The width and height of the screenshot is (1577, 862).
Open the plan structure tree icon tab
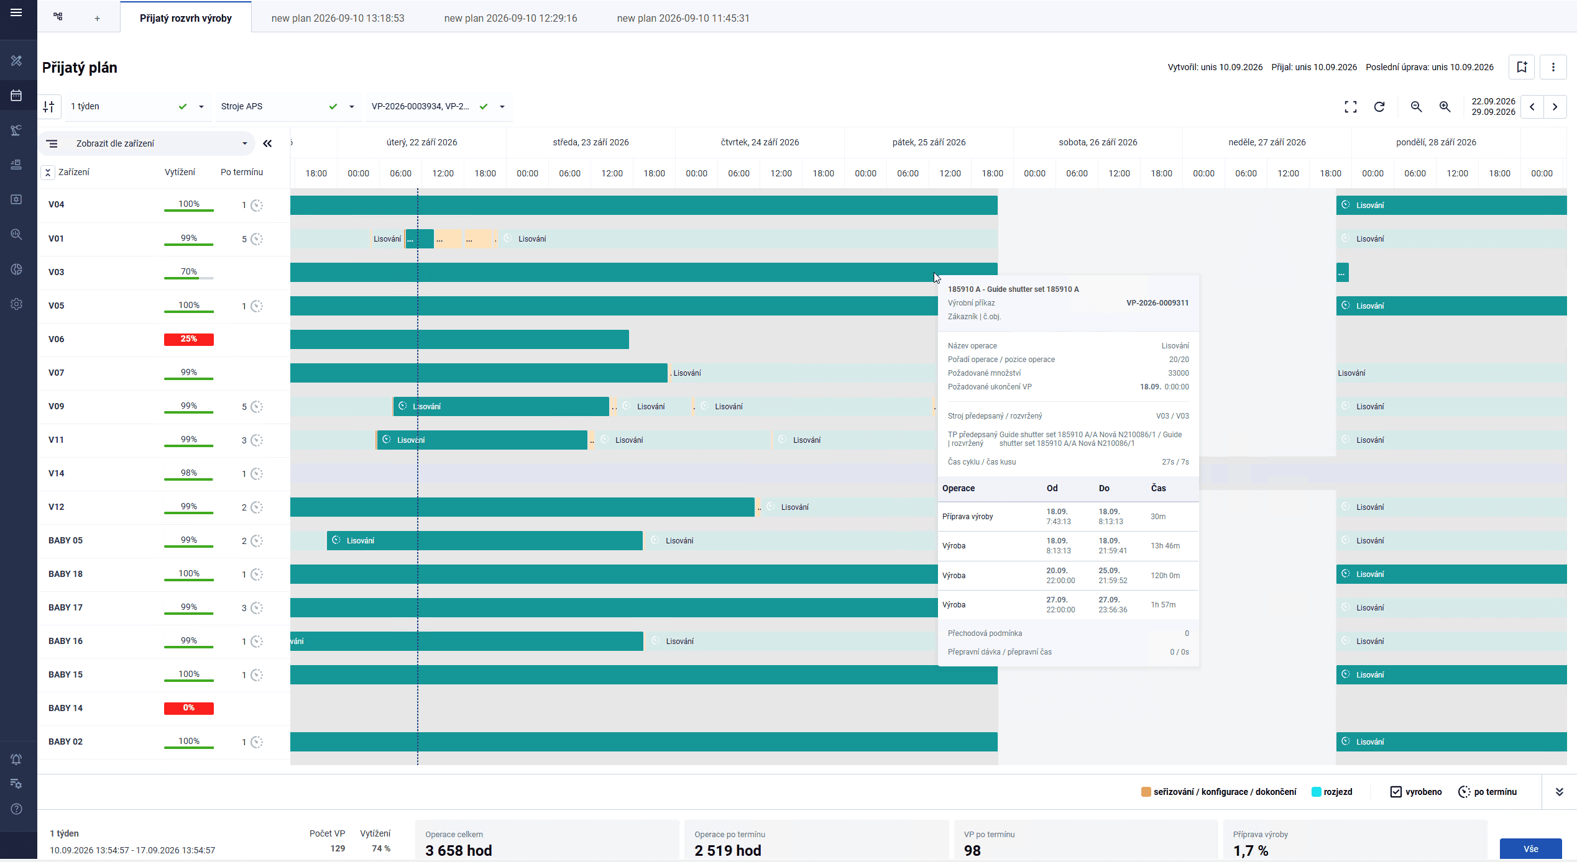pos(58,17)
